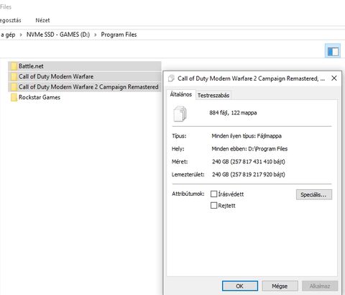Click the Méret: label
This screenshot has height=295, width=345.
tap(180, 162)
